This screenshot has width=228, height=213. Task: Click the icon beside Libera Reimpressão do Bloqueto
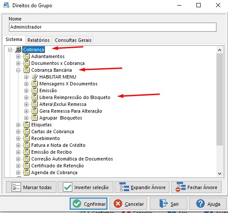(35, 97)
